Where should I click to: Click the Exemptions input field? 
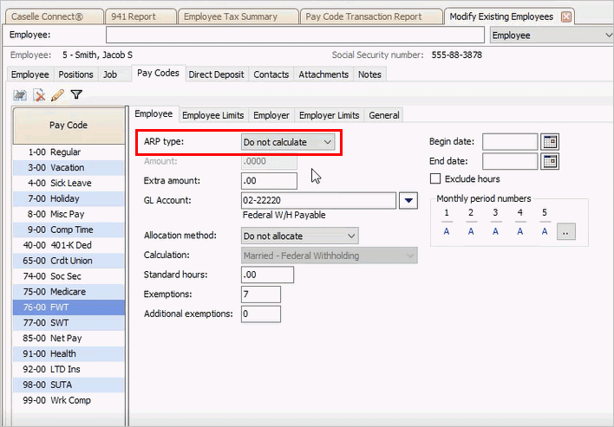tap(260, 294)
